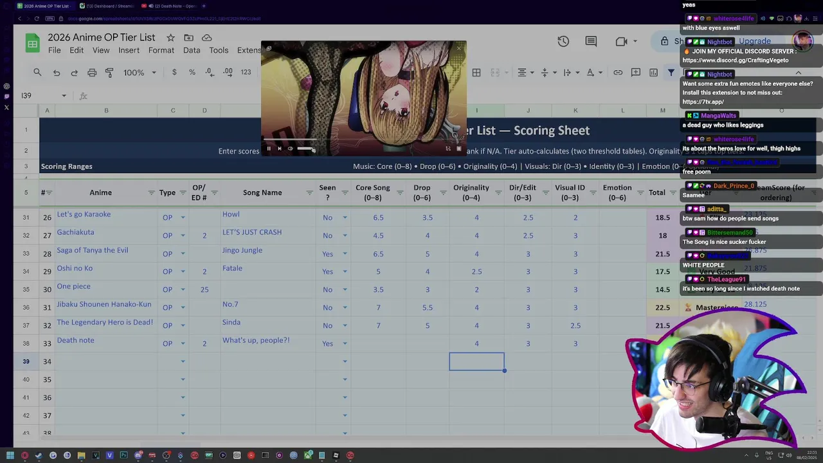Click back-to-tab icon in the mini player

point(269,48)
